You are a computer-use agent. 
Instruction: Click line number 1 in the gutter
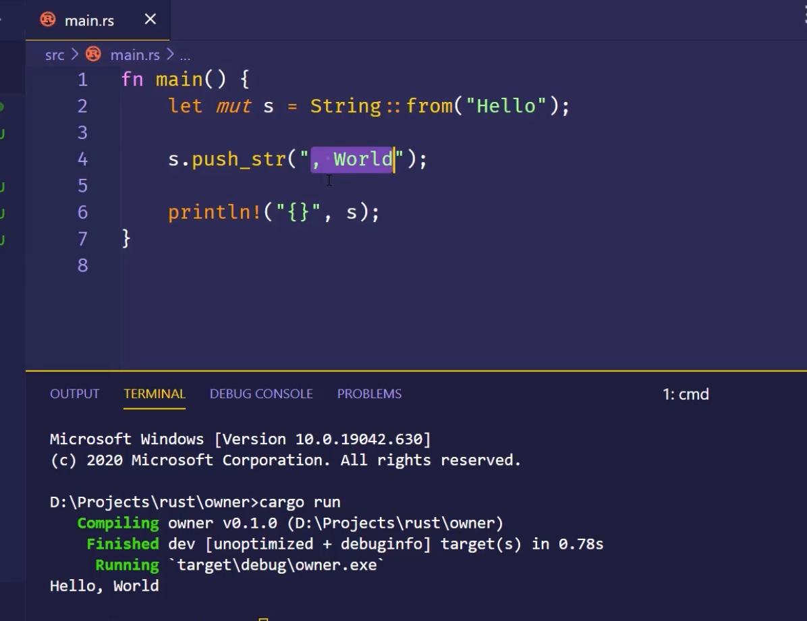(x=82, y=80)
